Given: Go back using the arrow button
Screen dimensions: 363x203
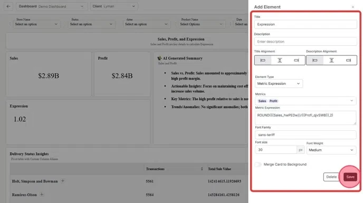Looking at the screenshot, I should (8, 6).
